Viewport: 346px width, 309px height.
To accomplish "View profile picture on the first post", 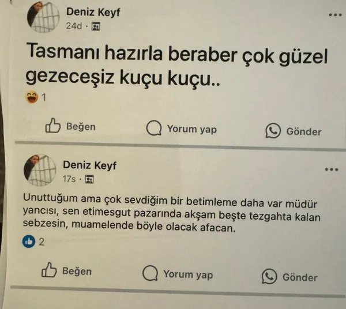I will pyautogui.click(x=43, y=17).
